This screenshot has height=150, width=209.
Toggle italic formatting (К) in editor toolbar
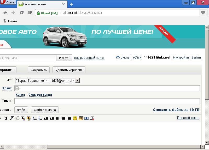point(1,118)
